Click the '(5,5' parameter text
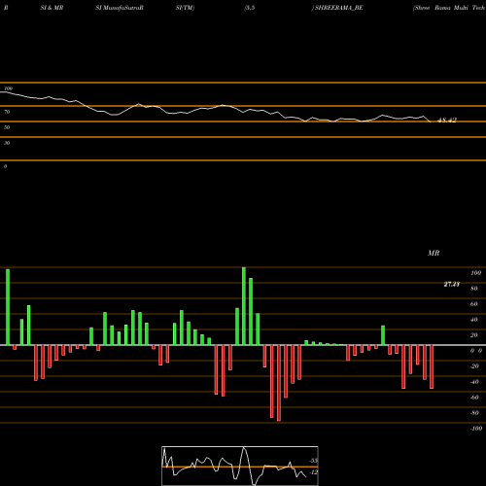Screen dimensions: 486x486 click(x=250, y=8)
